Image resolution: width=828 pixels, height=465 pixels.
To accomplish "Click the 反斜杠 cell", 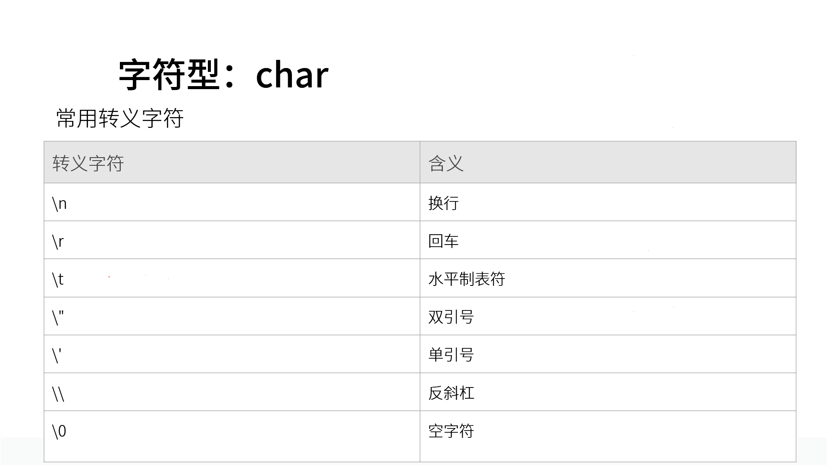I will [x=608, y=392].
